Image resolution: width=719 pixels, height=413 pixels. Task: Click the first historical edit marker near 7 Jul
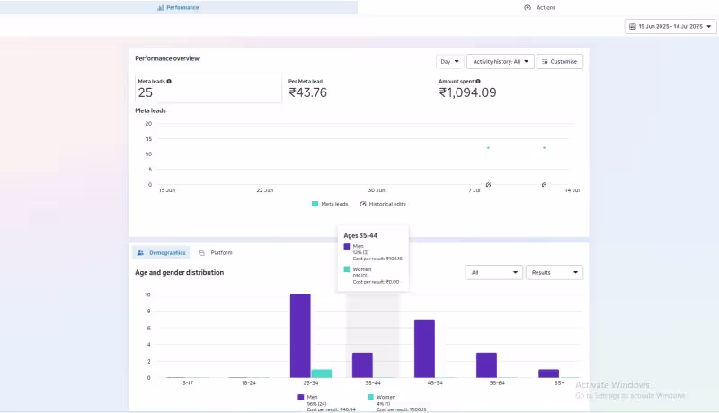[x=488, y=185]
